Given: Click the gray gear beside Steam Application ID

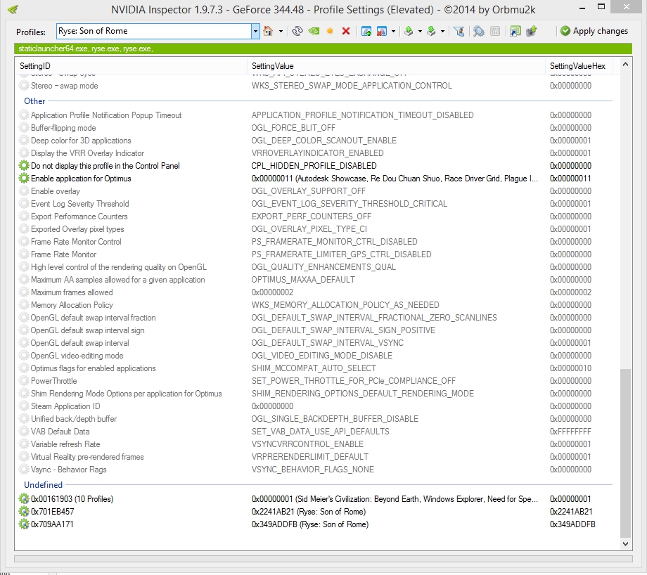Looking at the screenshot, I should point(24,406).
